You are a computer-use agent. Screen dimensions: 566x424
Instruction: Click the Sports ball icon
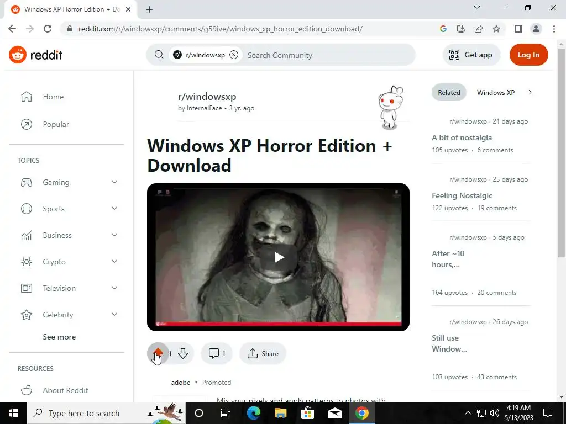click(27, 209)
